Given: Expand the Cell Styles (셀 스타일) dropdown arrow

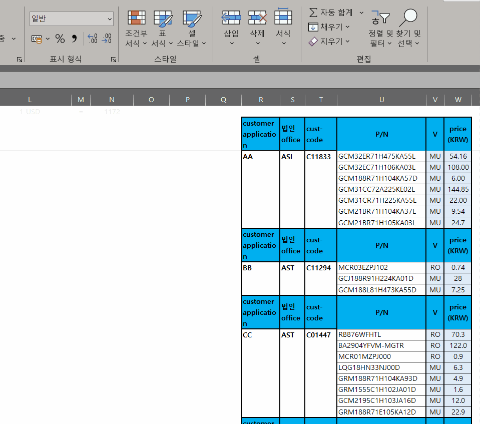Looking at the screenshot, I should (x=204, y=44).
